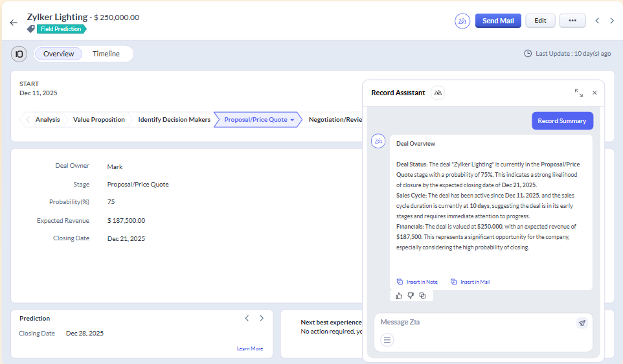This screenshot has height=364, width=623.
Task: Click the Zylker Lighting deal title
Action: coord(57,17)
